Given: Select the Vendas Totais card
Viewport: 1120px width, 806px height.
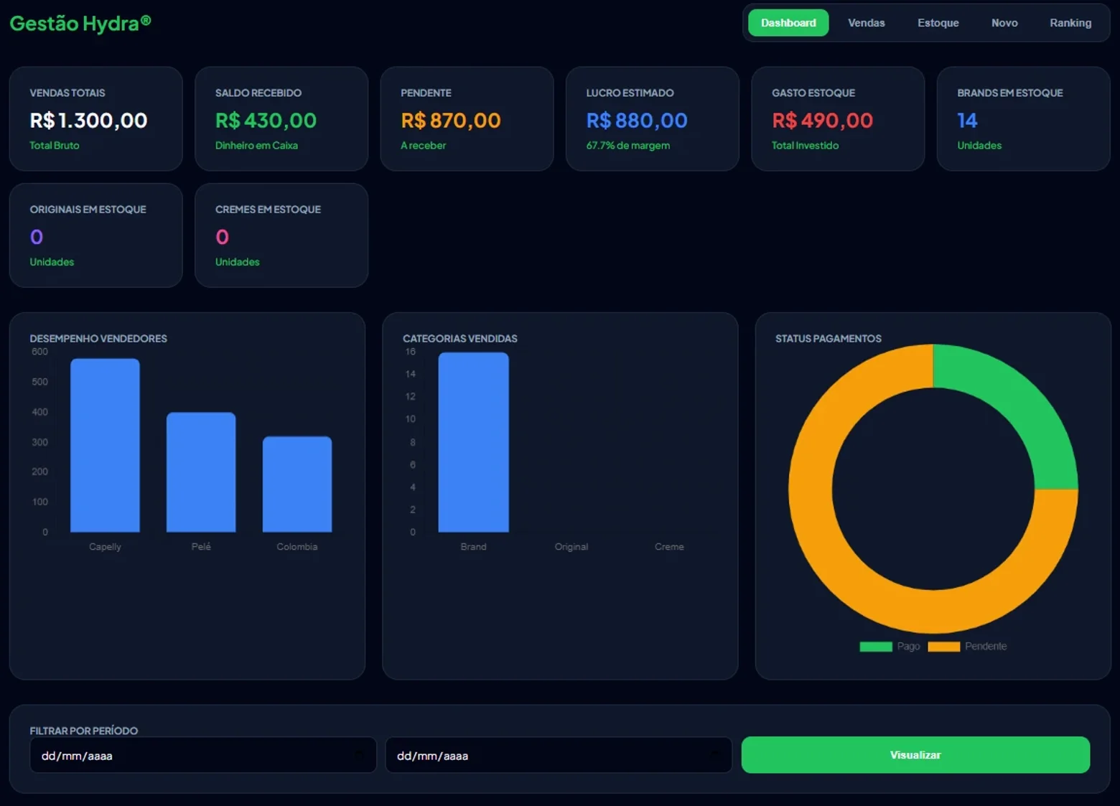Looking at the screenshot, I should [95, 118].
